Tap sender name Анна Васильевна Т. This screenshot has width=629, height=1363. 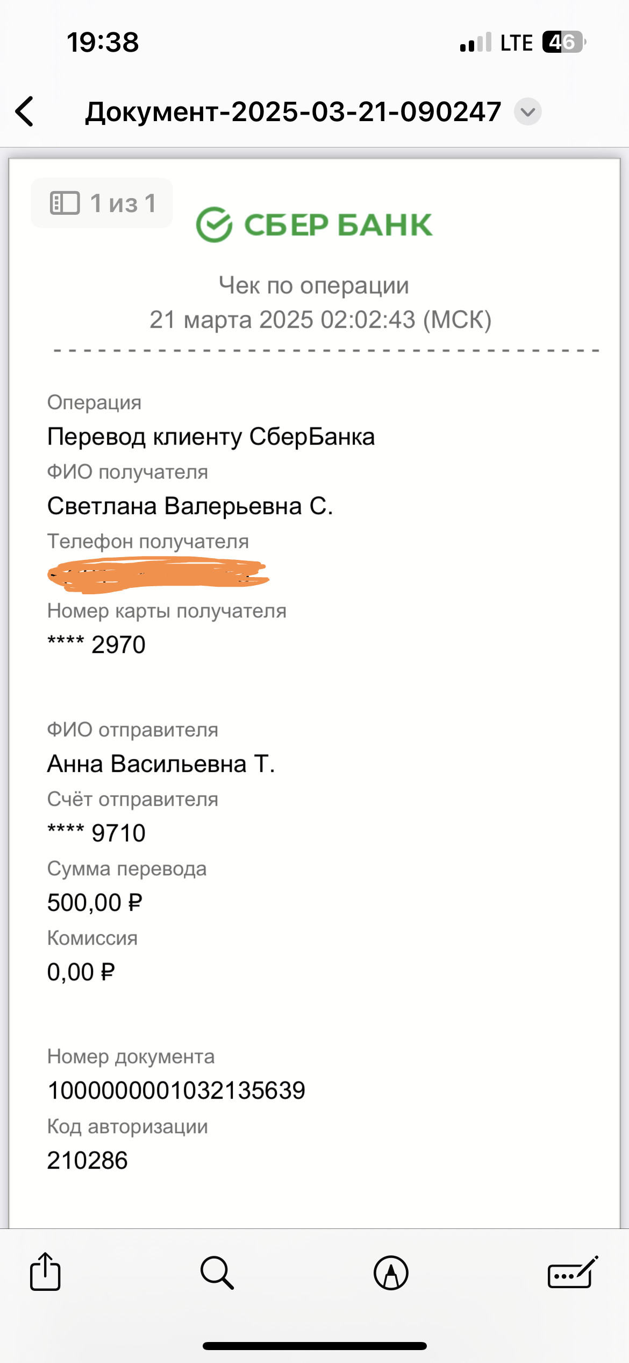point(161,764)
